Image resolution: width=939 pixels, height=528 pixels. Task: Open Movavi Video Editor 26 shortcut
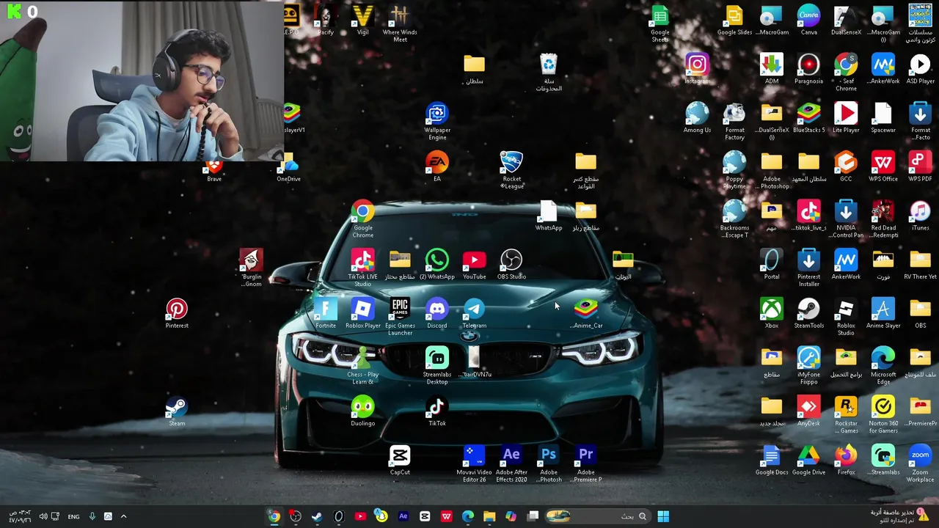(x=474, y=463)
